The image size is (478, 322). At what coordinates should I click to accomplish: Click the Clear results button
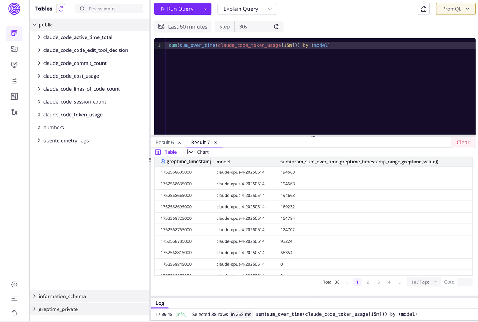tap(463, 142)
